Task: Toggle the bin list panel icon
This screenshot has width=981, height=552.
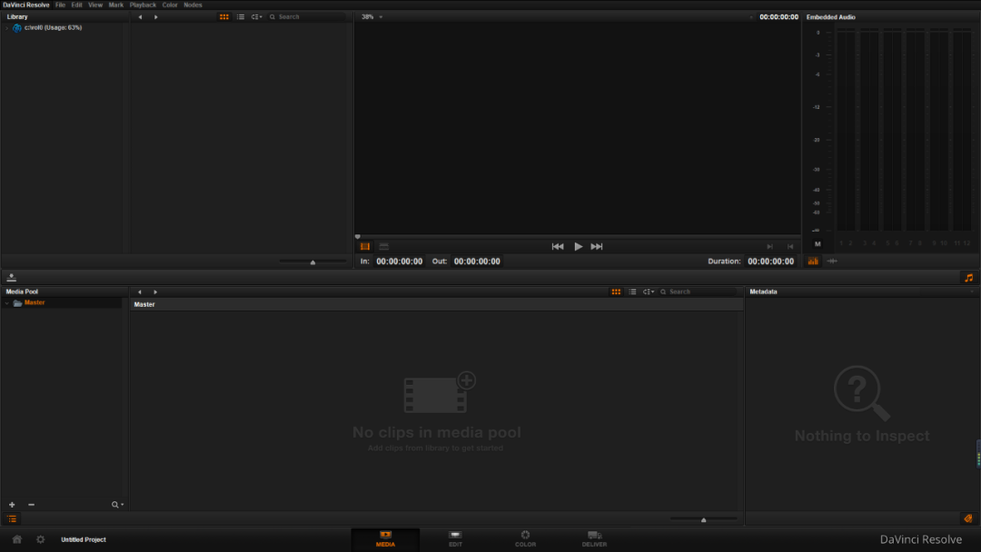Action: coord(12,519)
